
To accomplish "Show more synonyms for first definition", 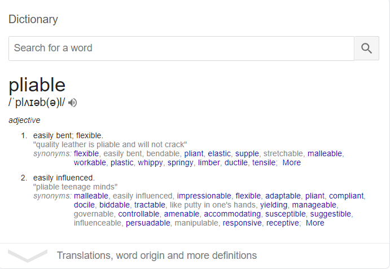I will (x=291, y=162).
